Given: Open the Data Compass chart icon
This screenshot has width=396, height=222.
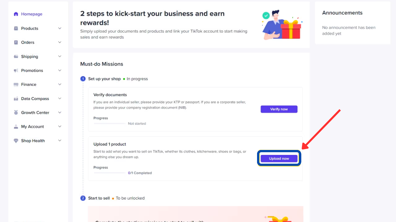Looking at the screenshot, I should 16,98.
